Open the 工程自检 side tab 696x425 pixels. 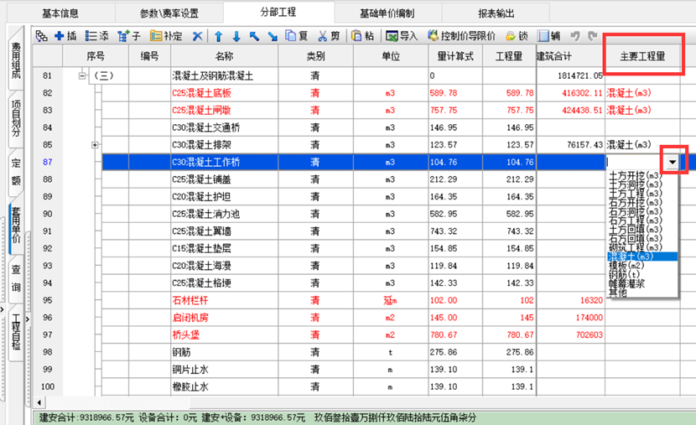click(16, 332)
